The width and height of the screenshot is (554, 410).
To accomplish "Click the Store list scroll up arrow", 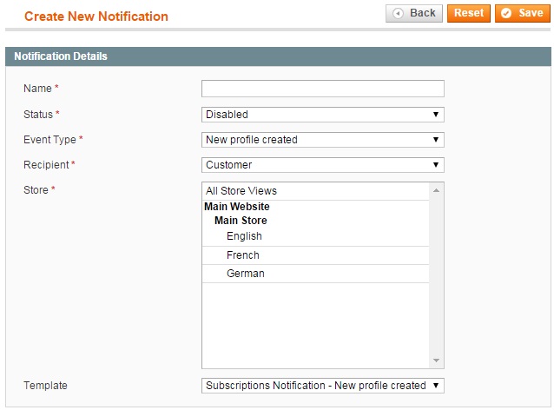I will click(437, 190).
